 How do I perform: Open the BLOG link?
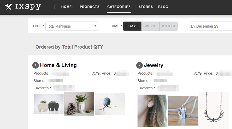click(x=163, y=7)
